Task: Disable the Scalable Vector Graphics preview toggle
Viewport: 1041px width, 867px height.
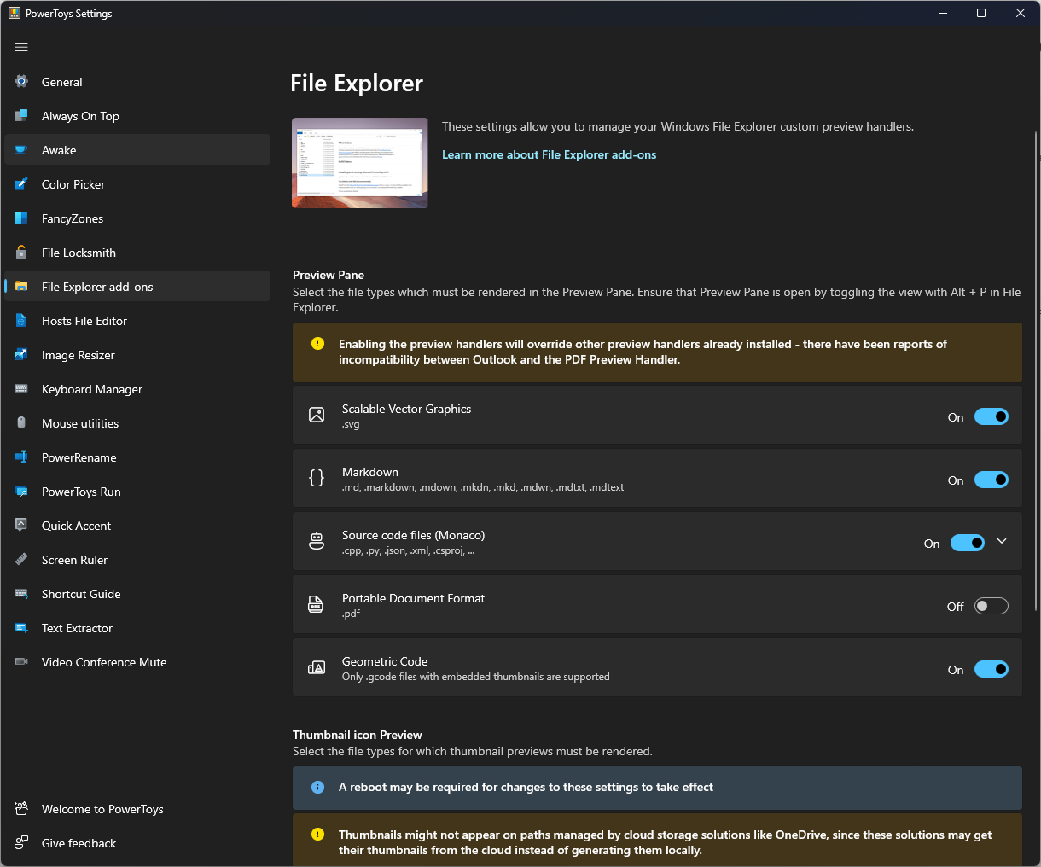Action: (x=991, y=417)
